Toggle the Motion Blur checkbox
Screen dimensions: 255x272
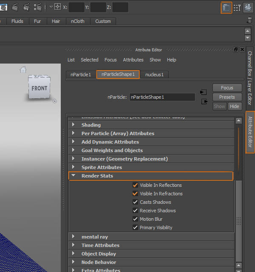135,219
